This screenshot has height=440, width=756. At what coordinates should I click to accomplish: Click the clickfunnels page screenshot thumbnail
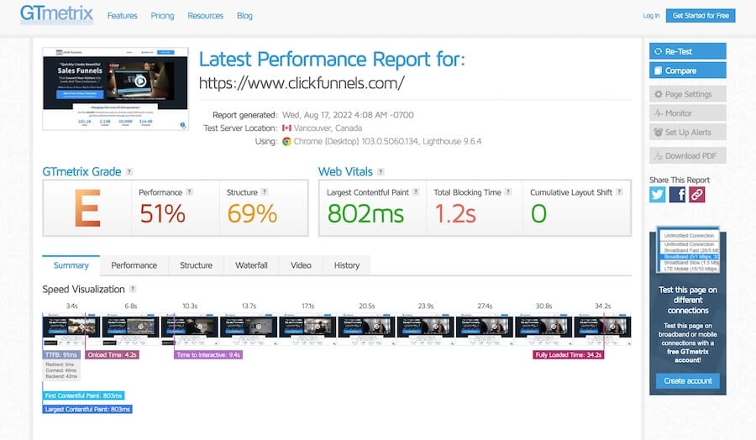point(115,89)
